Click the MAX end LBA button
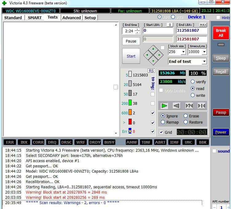Screen dimensions: 231x209 (x=203, y=25)
